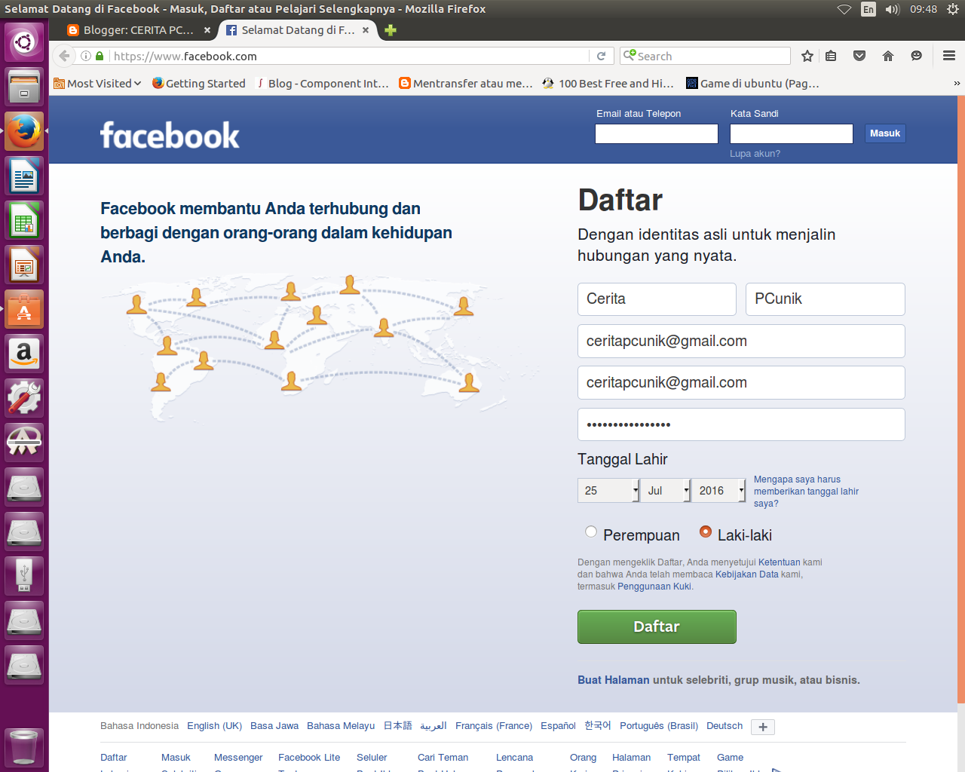
Task: Open Firefox Hello chat icon
Action: pos(917,56)
